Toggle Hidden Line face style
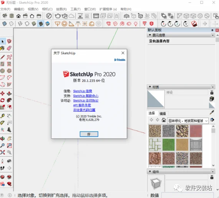 tap(27, 24)
